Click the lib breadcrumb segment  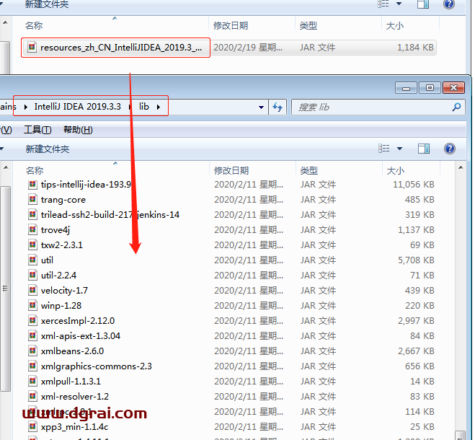[x=144, y=107]
